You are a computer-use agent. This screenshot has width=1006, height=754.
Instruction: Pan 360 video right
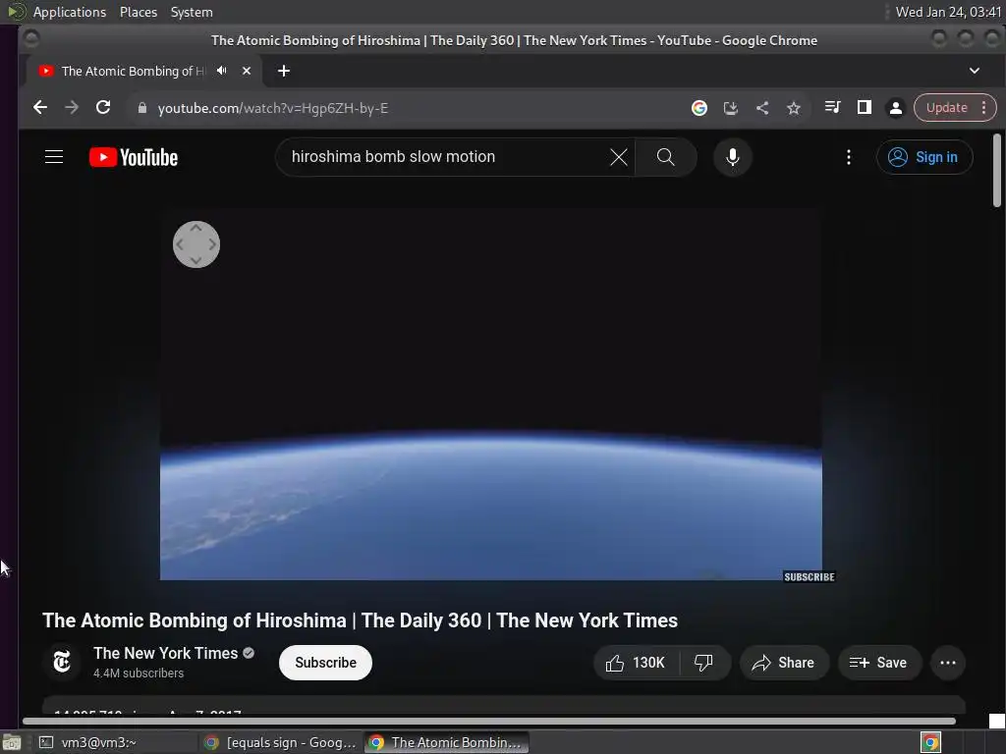click(212, 244)
